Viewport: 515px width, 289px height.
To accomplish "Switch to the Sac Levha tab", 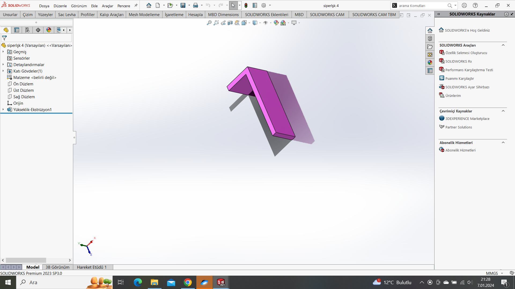I will (67, 15).
